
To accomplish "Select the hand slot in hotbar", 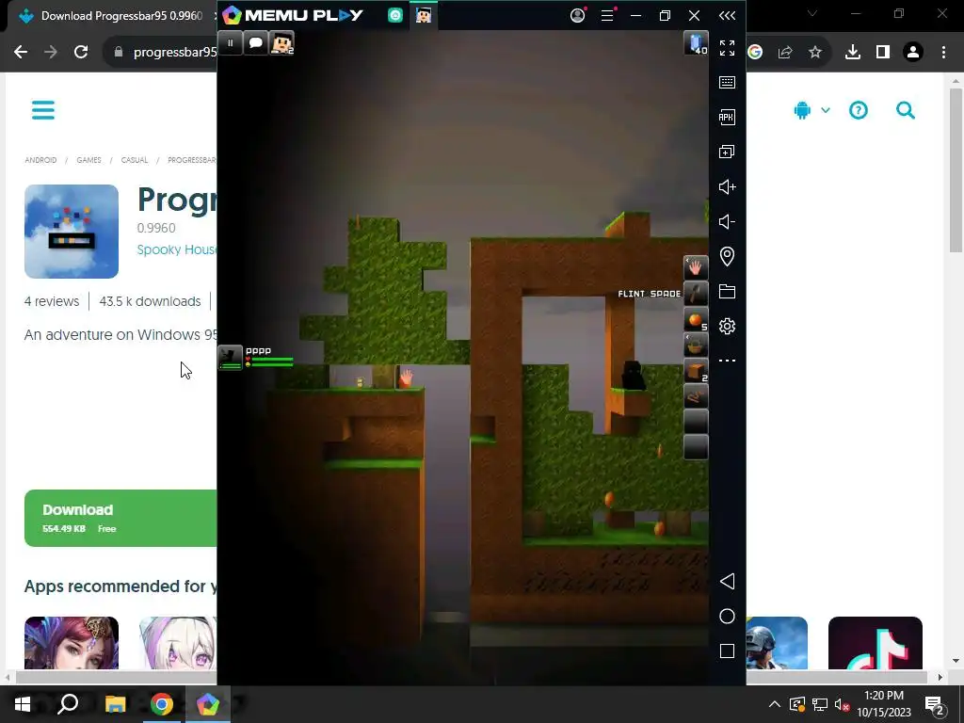I will tap(696, 268).
